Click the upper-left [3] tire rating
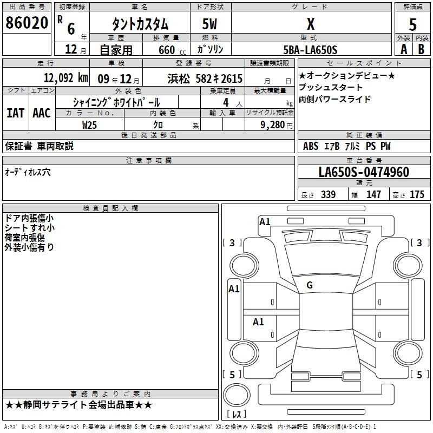Screen dimensions: 433x433 233,243
